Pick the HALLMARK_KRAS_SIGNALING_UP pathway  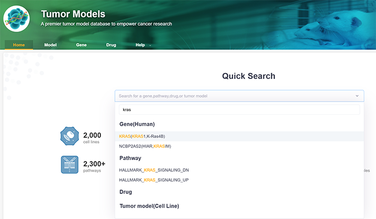click(154, 180)
